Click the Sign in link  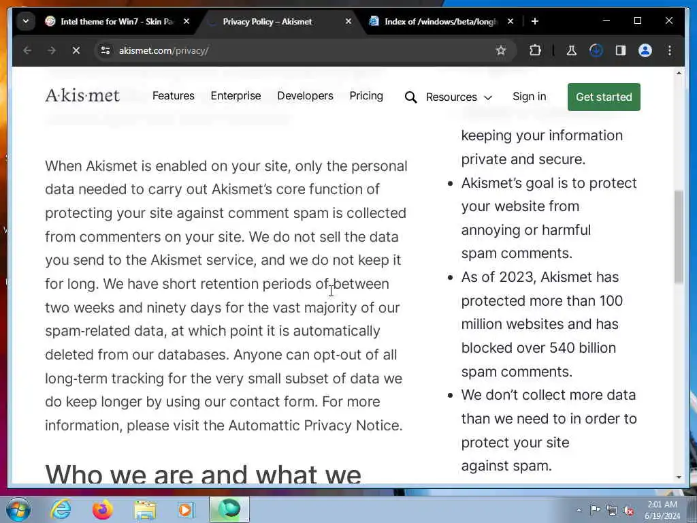(x=529, y=97)
